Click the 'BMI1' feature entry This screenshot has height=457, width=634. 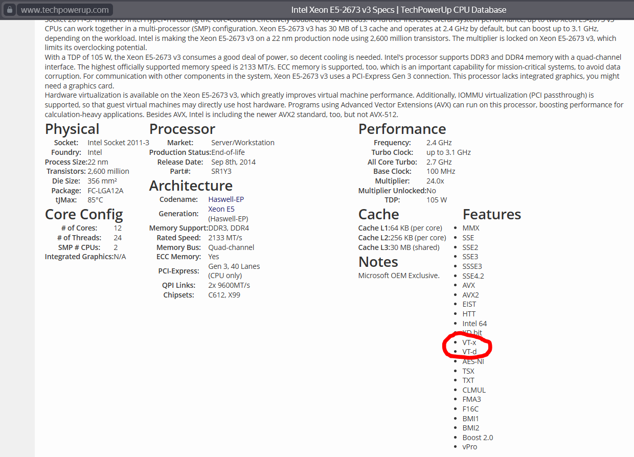471,419
